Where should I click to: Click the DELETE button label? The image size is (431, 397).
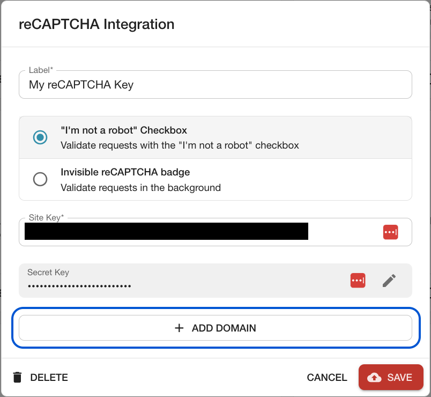(x=49, y=378)
